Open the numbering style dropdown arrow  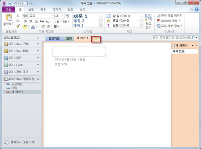(69, 21)
